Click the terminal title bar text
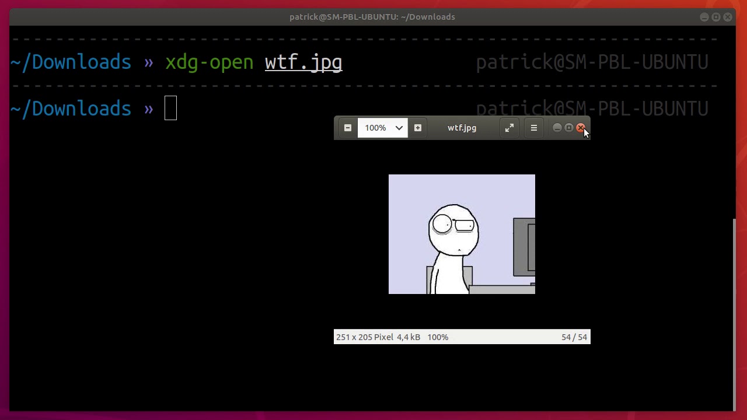Image resolution: width=747 pixels, height=420 pixels. click(x=372, y=17)
